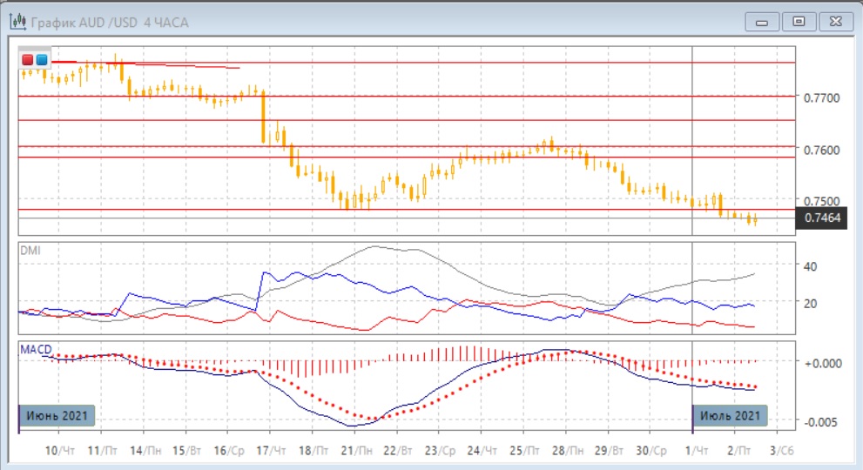863x470 pixels.
Task: Click the 14/Пн date label
Action: pyautogui.click(x=145, y=451)
